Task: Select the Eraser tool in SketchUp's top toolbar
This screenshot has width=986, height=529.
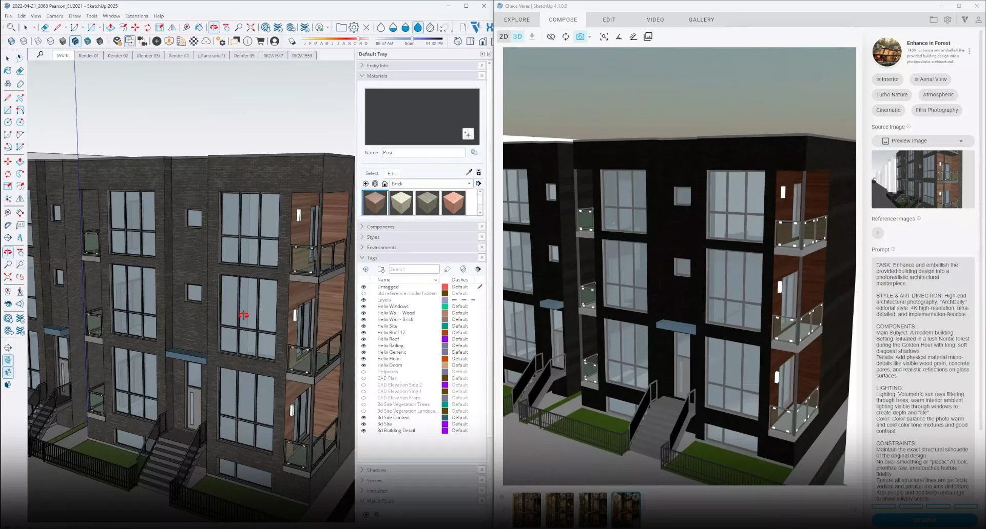Action: [x=45, y=28]
